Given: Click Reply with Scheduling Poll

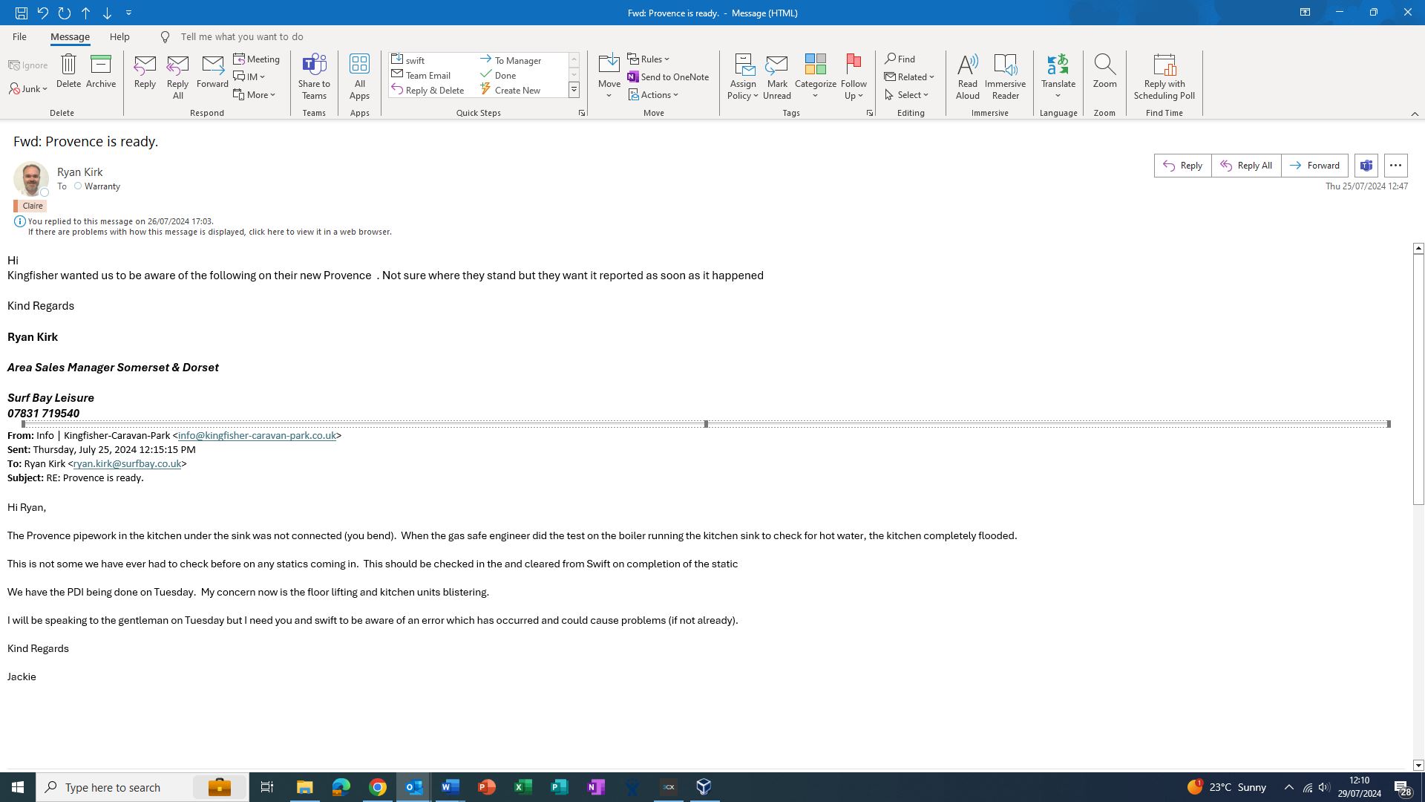Looking at the screenshot, I should pyautogui.click(x=1164, y=76).
